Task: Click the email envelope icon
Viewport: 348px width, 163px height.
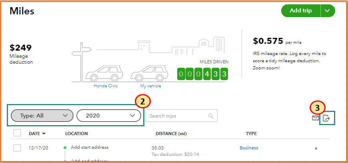Action: pos(316,118)
